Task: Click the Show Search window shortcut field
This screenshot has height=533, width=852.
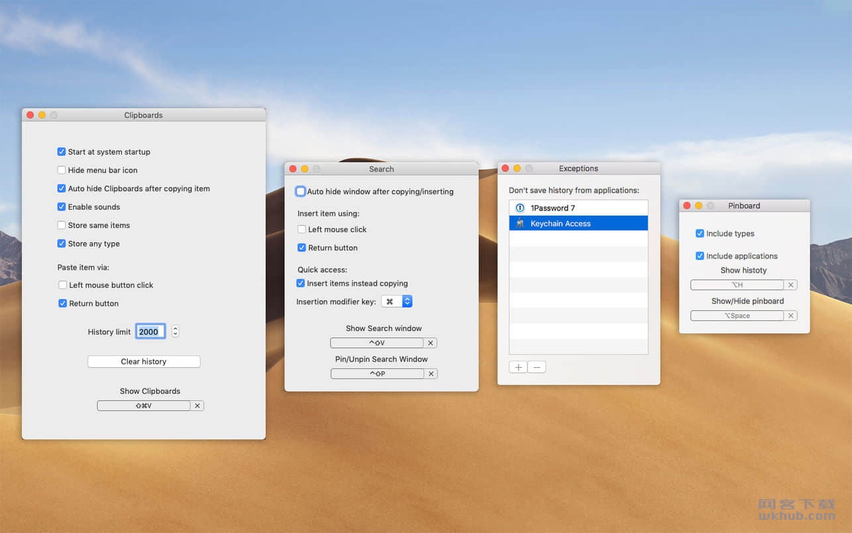Action: (x=377, y=343)
